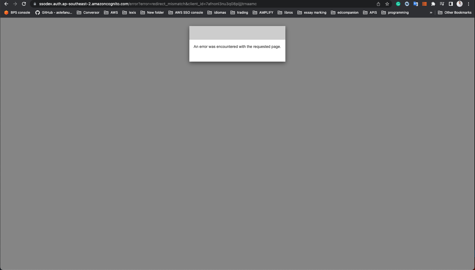Image resolution: width=475 pixels, height=270 pixels.
Task: Click the puzzle-piece Extensions icon
Action: coord(433,4)
